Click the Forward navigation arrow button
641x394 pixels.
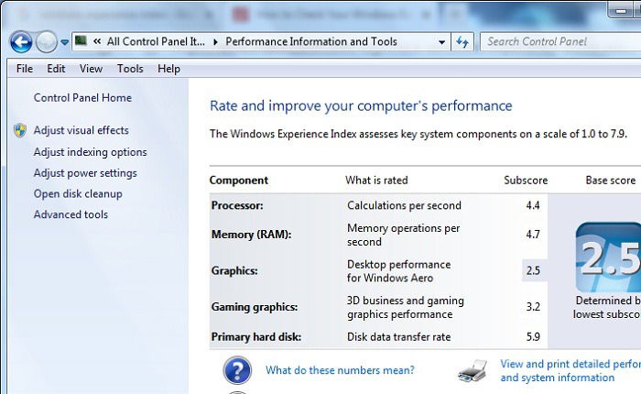[46, 42]
